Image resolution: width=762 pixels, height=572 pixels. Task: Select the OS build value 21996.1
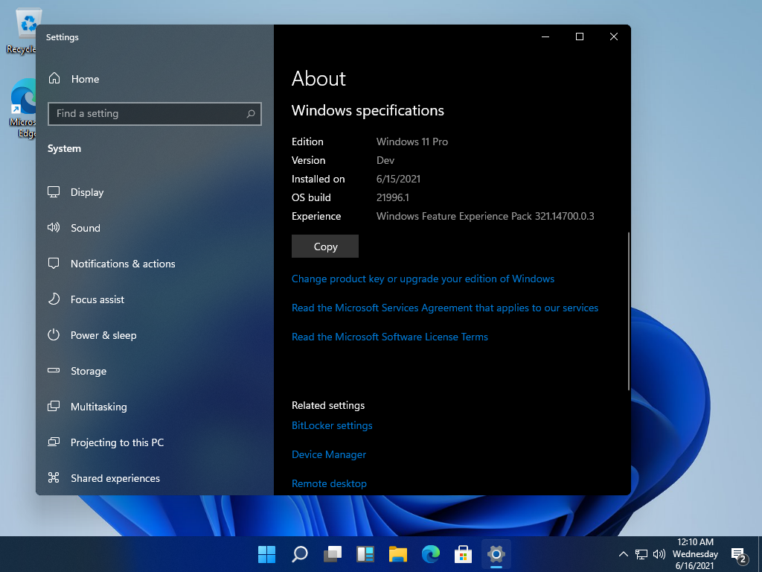pos(393,197)
